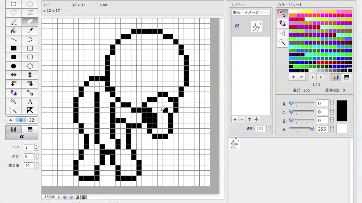Switch toolbox to color spectrum mode

(x=14, y=129)
